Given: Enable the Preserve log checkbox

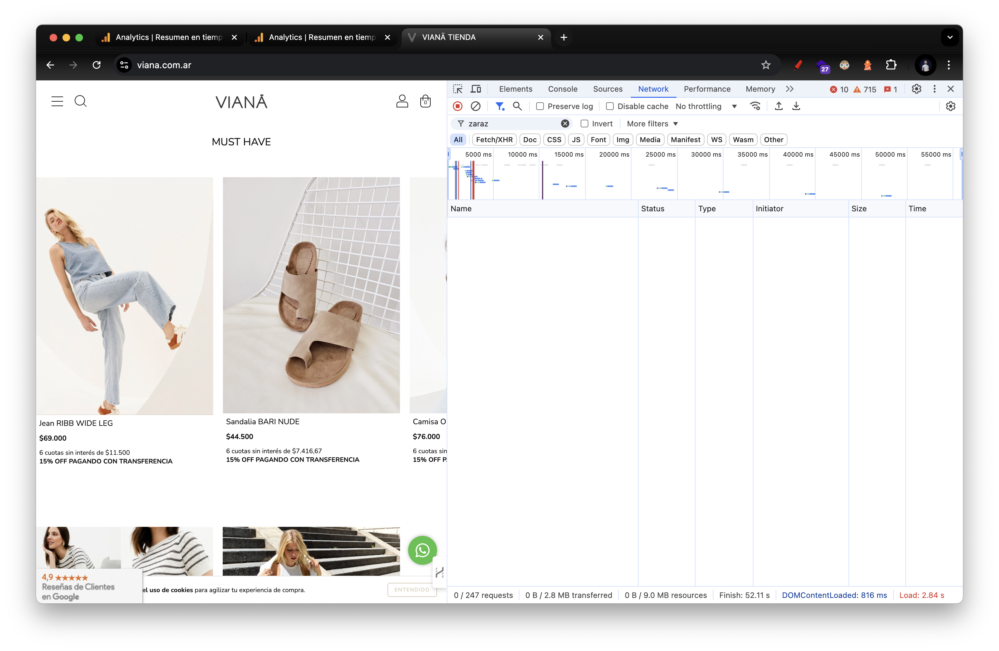Looking at the screenshot, I should pos(540,106).
